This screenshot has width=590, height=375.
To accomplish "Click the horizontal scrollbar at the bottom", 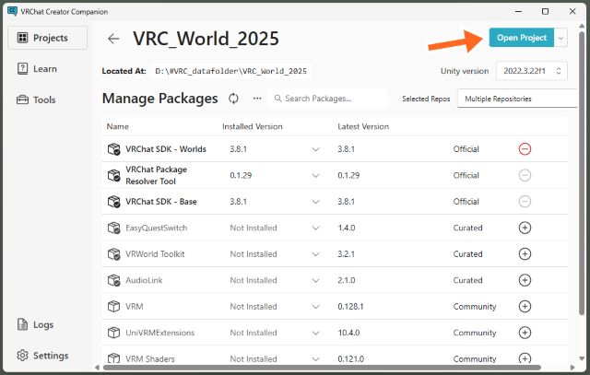I will 322,367.
